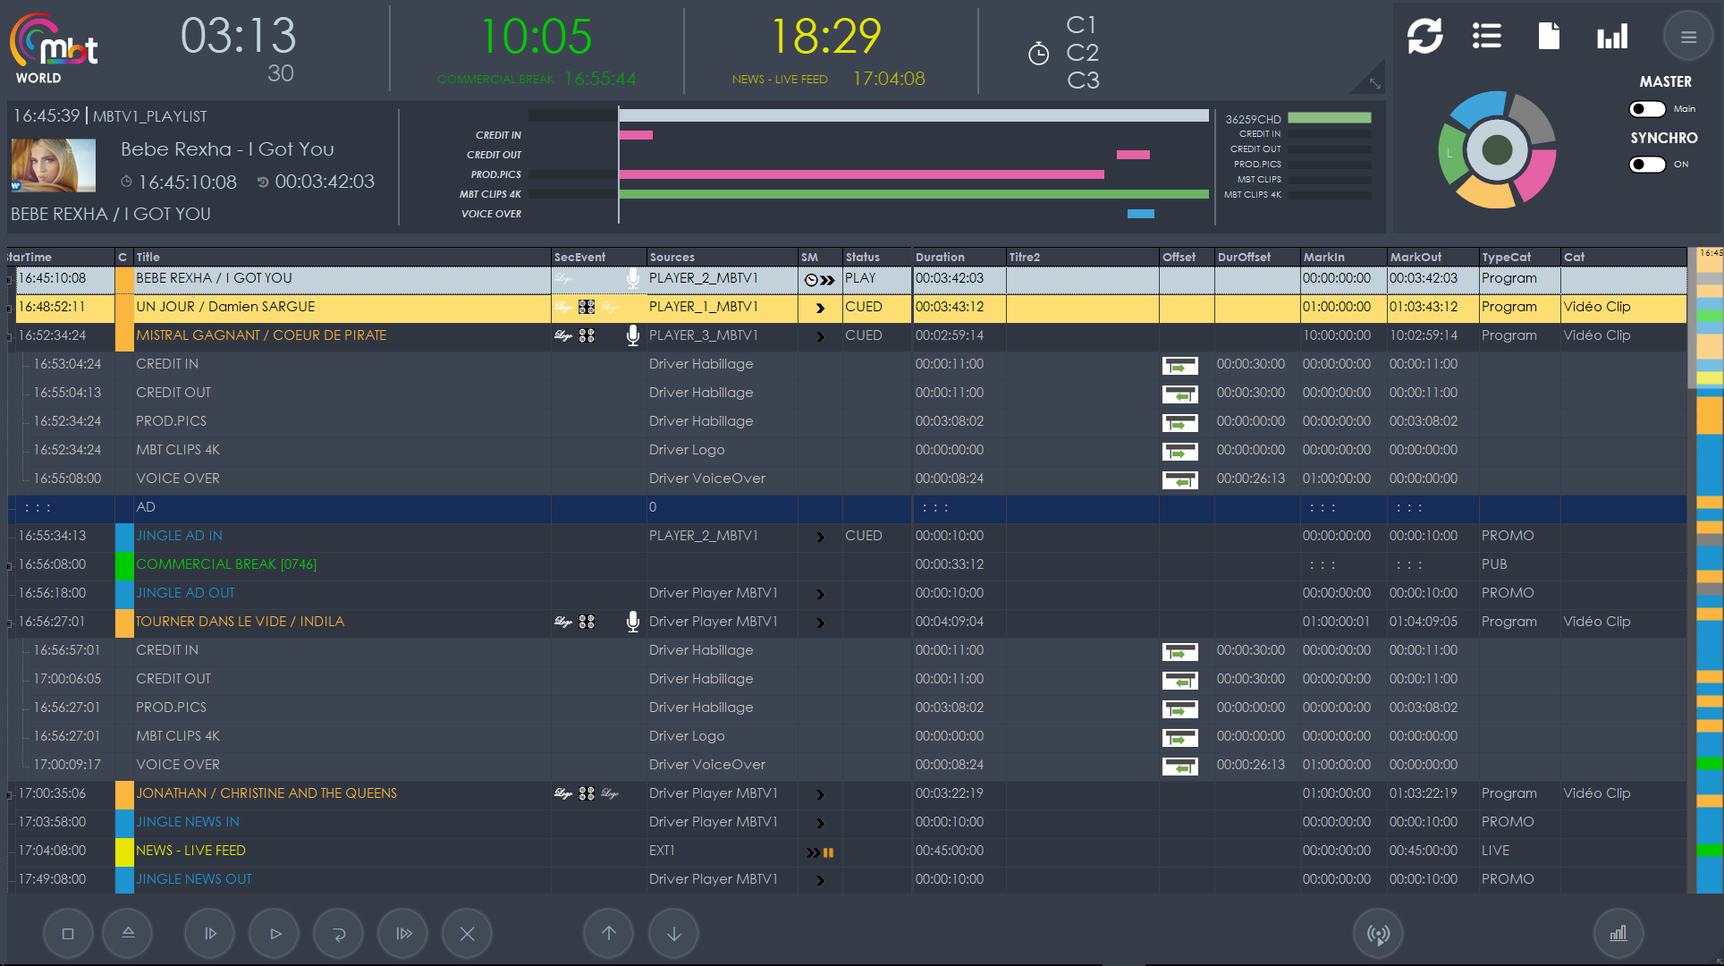Viewport: 1724px width, 966px height.
Task: Click the MBT World logo
Action: pyautogui.click(x=54, y=49)
